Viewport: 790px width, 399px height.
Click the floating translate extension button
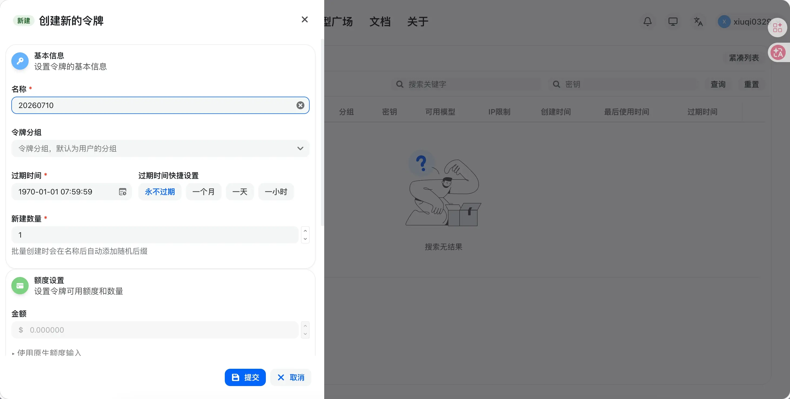(x=779, y=53)
